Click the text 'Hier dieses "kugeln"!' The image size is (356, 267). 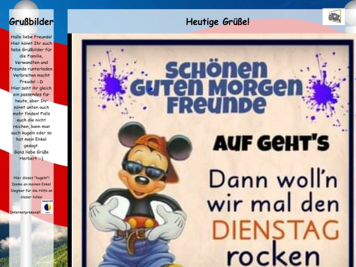tap(32, 178)
